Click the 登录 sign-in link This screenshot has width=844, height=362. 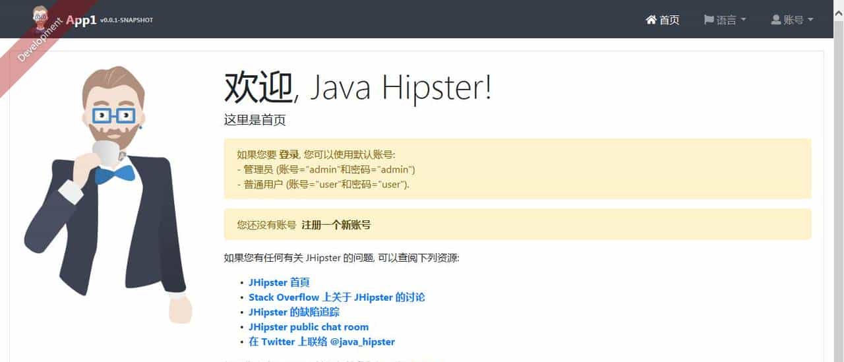pyautogui.click(x=289, y=155)
